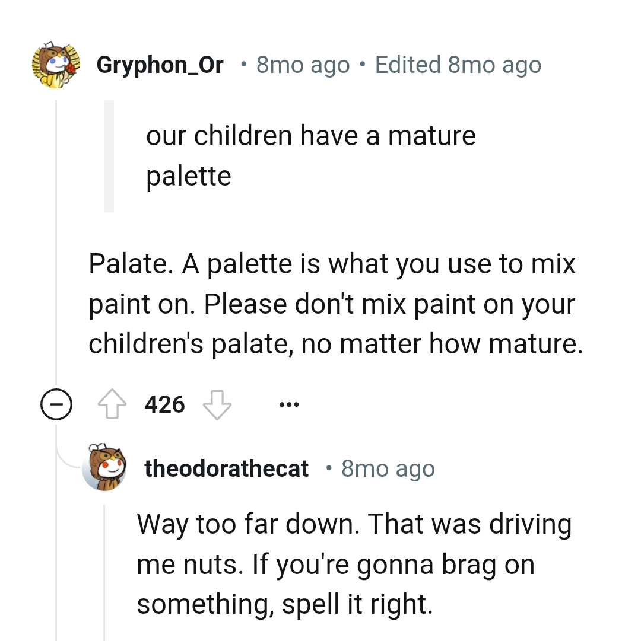Click the gray blockquote bar
The image size is (641, 641).
coord(109,156)
